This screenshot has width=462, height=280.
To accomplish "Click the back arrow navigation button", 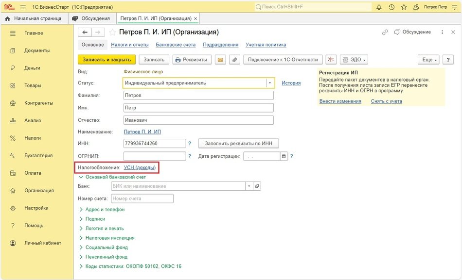I will coord(85,33).
